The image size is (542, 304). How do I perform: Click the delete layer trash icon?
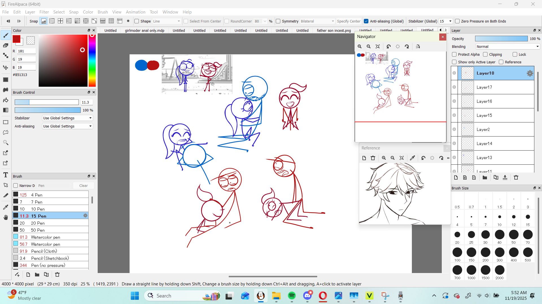516,177
